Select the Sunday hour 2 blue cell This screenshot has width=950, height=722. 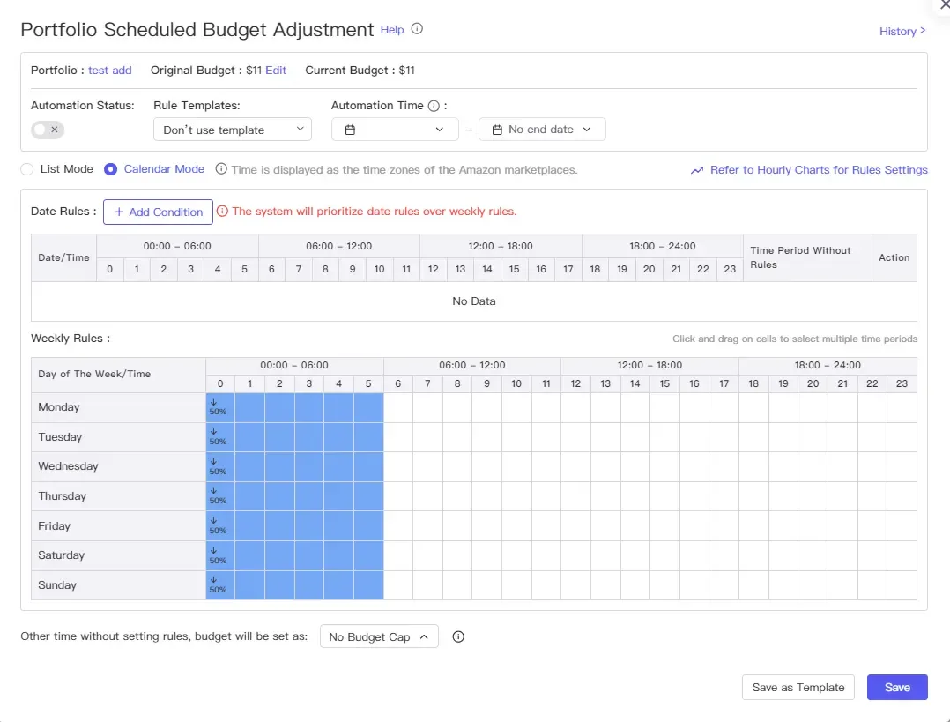pyautogui.click(x=279, y=585)
